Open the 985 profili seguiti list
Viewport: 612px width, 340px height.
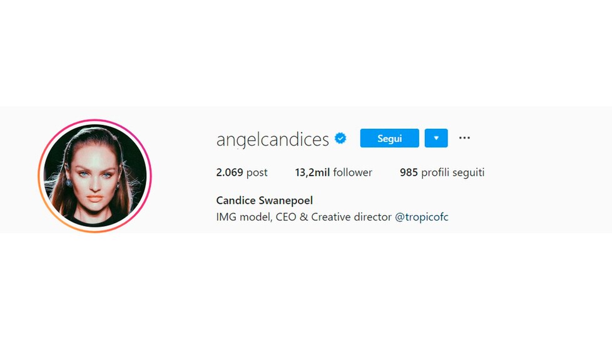click(442, 172)
